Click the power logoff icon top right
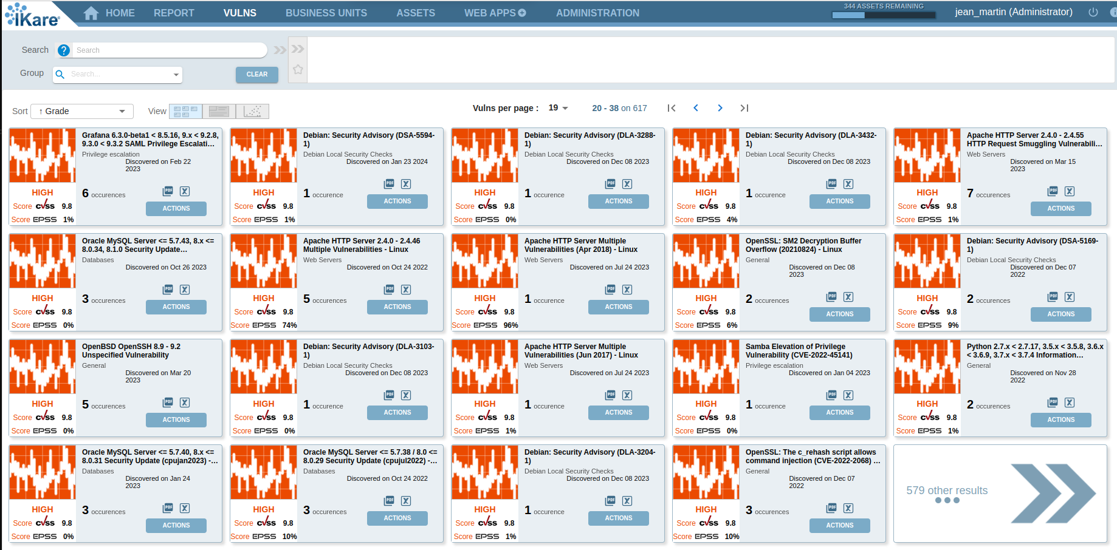Viewport: 1117px width, 550px height. [x=1093, y=12]
